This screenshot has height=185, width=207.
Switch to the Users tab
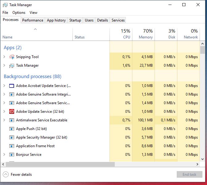point(89,20)
